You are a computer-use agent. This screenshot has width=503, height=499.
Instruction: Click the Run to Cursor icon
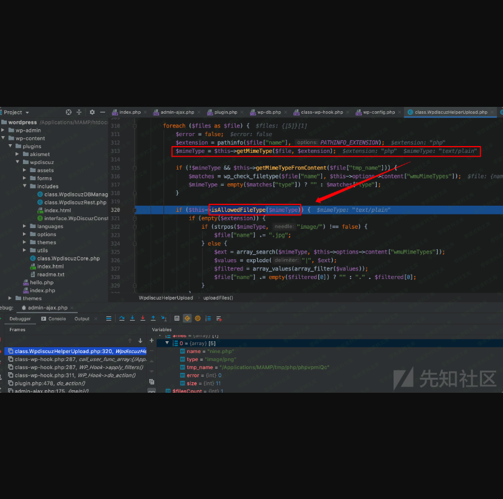[164, 319]
